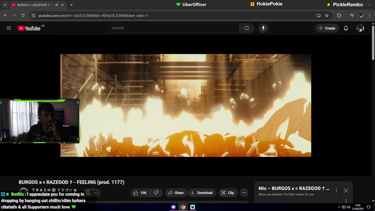
Task: Open Chrome three-dot menu
Action: tap(370, 16)
